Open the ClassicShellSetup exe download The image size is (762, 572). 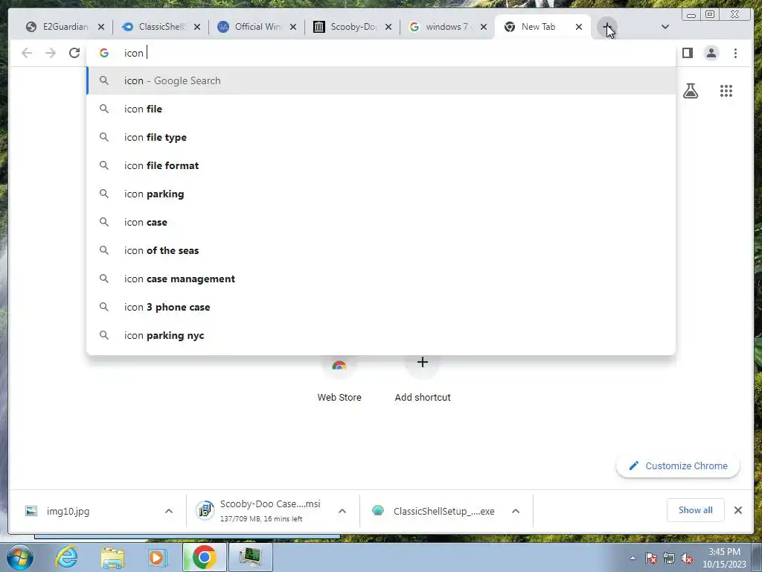pos(435,511)
